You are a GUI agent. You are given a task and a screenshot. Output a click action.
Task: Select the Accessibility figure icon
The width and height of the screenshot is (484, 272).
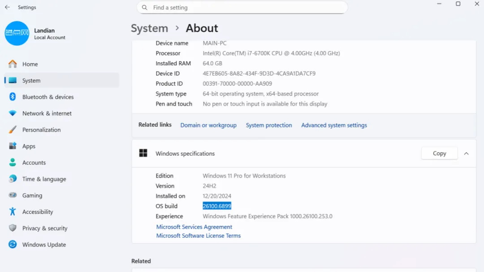click(13, 212)
